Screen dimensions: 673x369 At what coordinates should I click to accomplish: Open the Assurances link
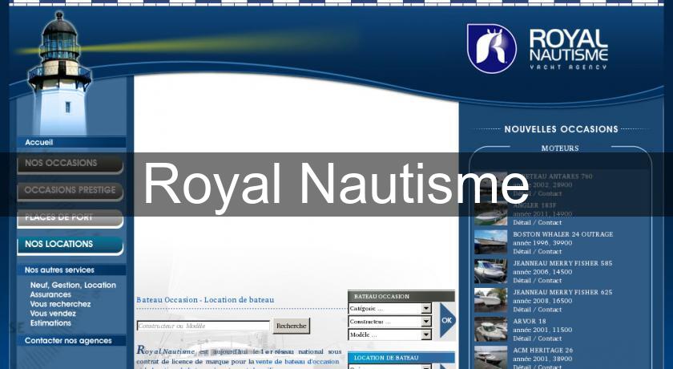(50, 294)
